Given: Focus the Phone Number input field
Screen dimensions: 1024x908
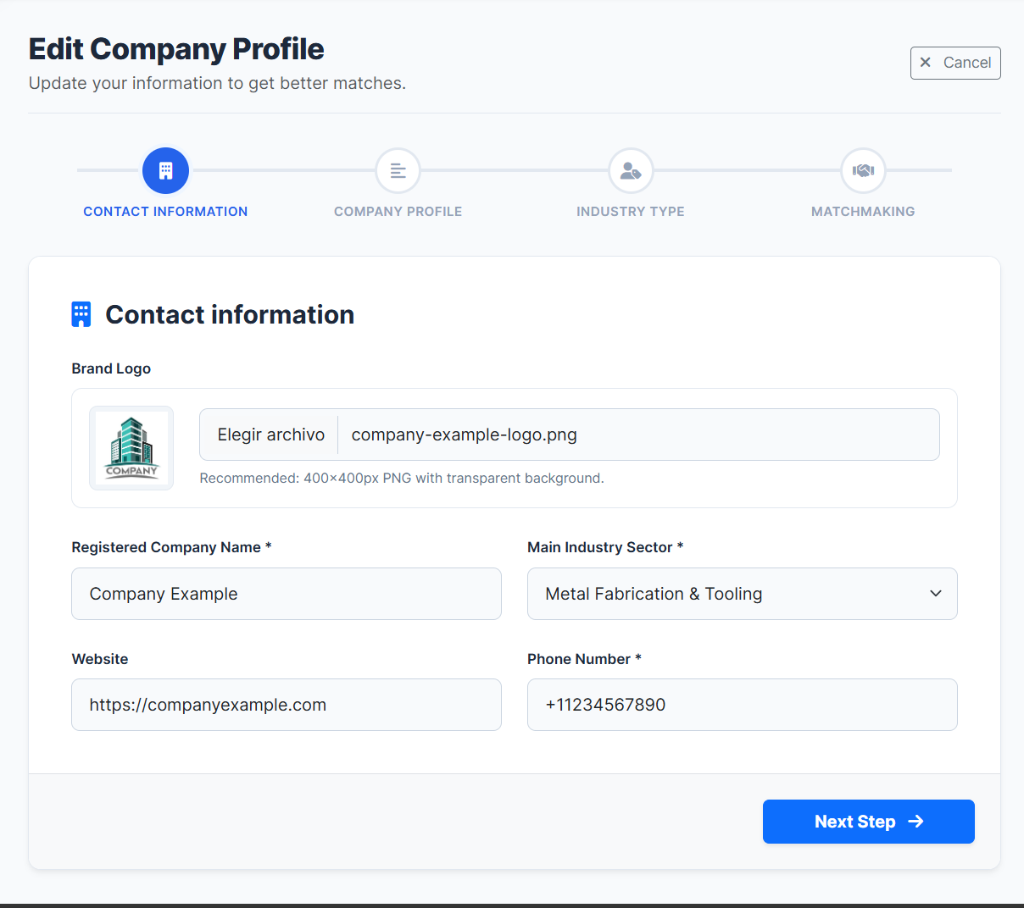Looking at the screenshot, I should click(x=742, y=705).
